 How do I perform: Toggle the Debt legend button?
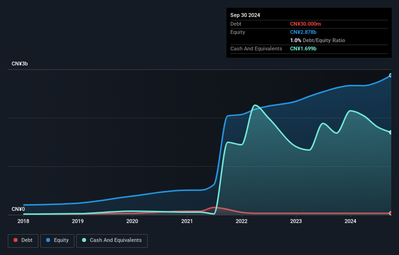pos(23,240)
